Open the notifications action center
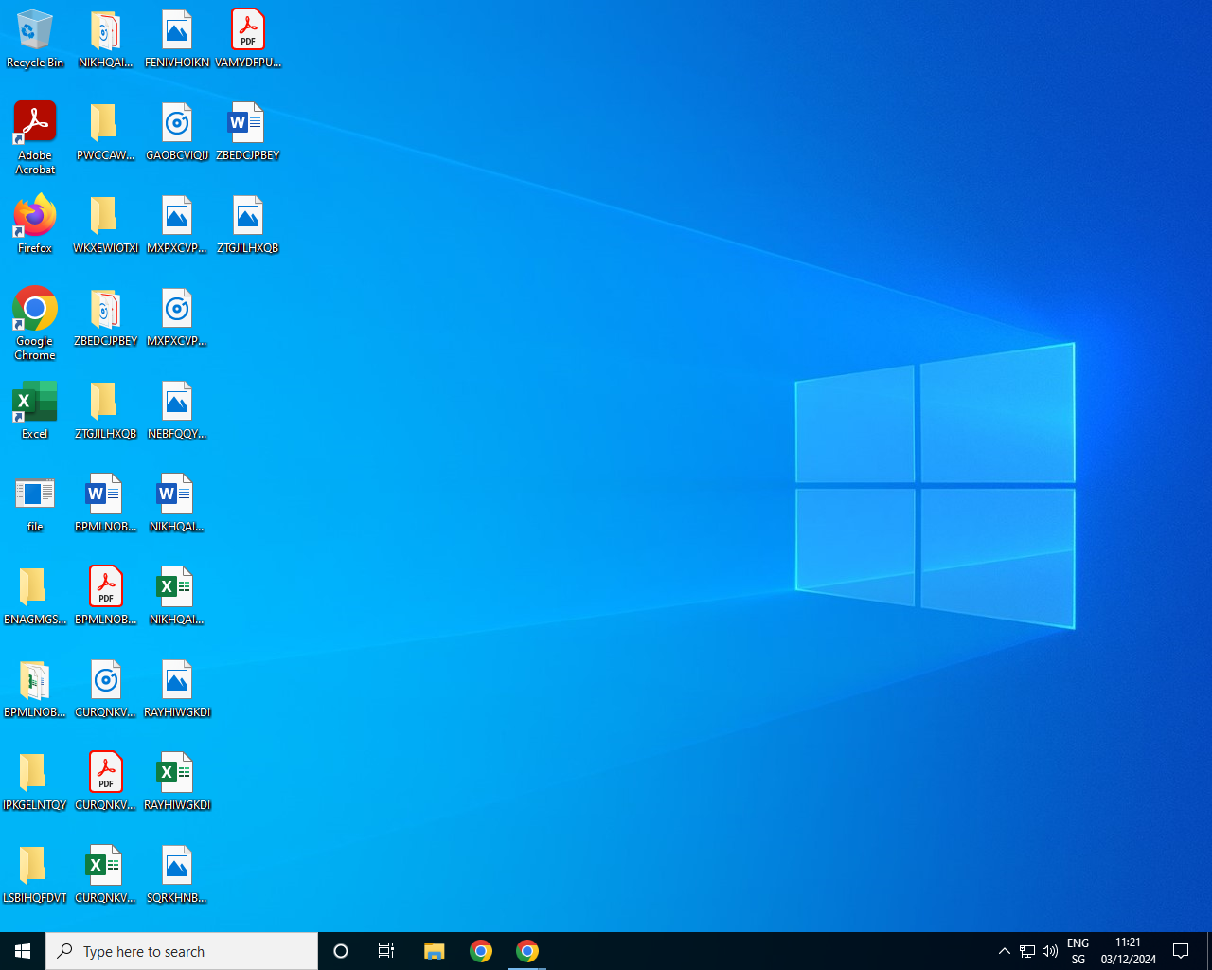This screenshot has width=1212, height=970. 1181,951
